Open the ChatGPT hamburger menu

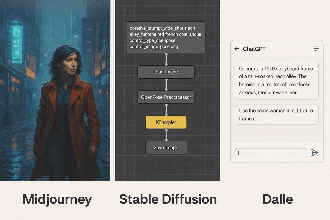316,49
